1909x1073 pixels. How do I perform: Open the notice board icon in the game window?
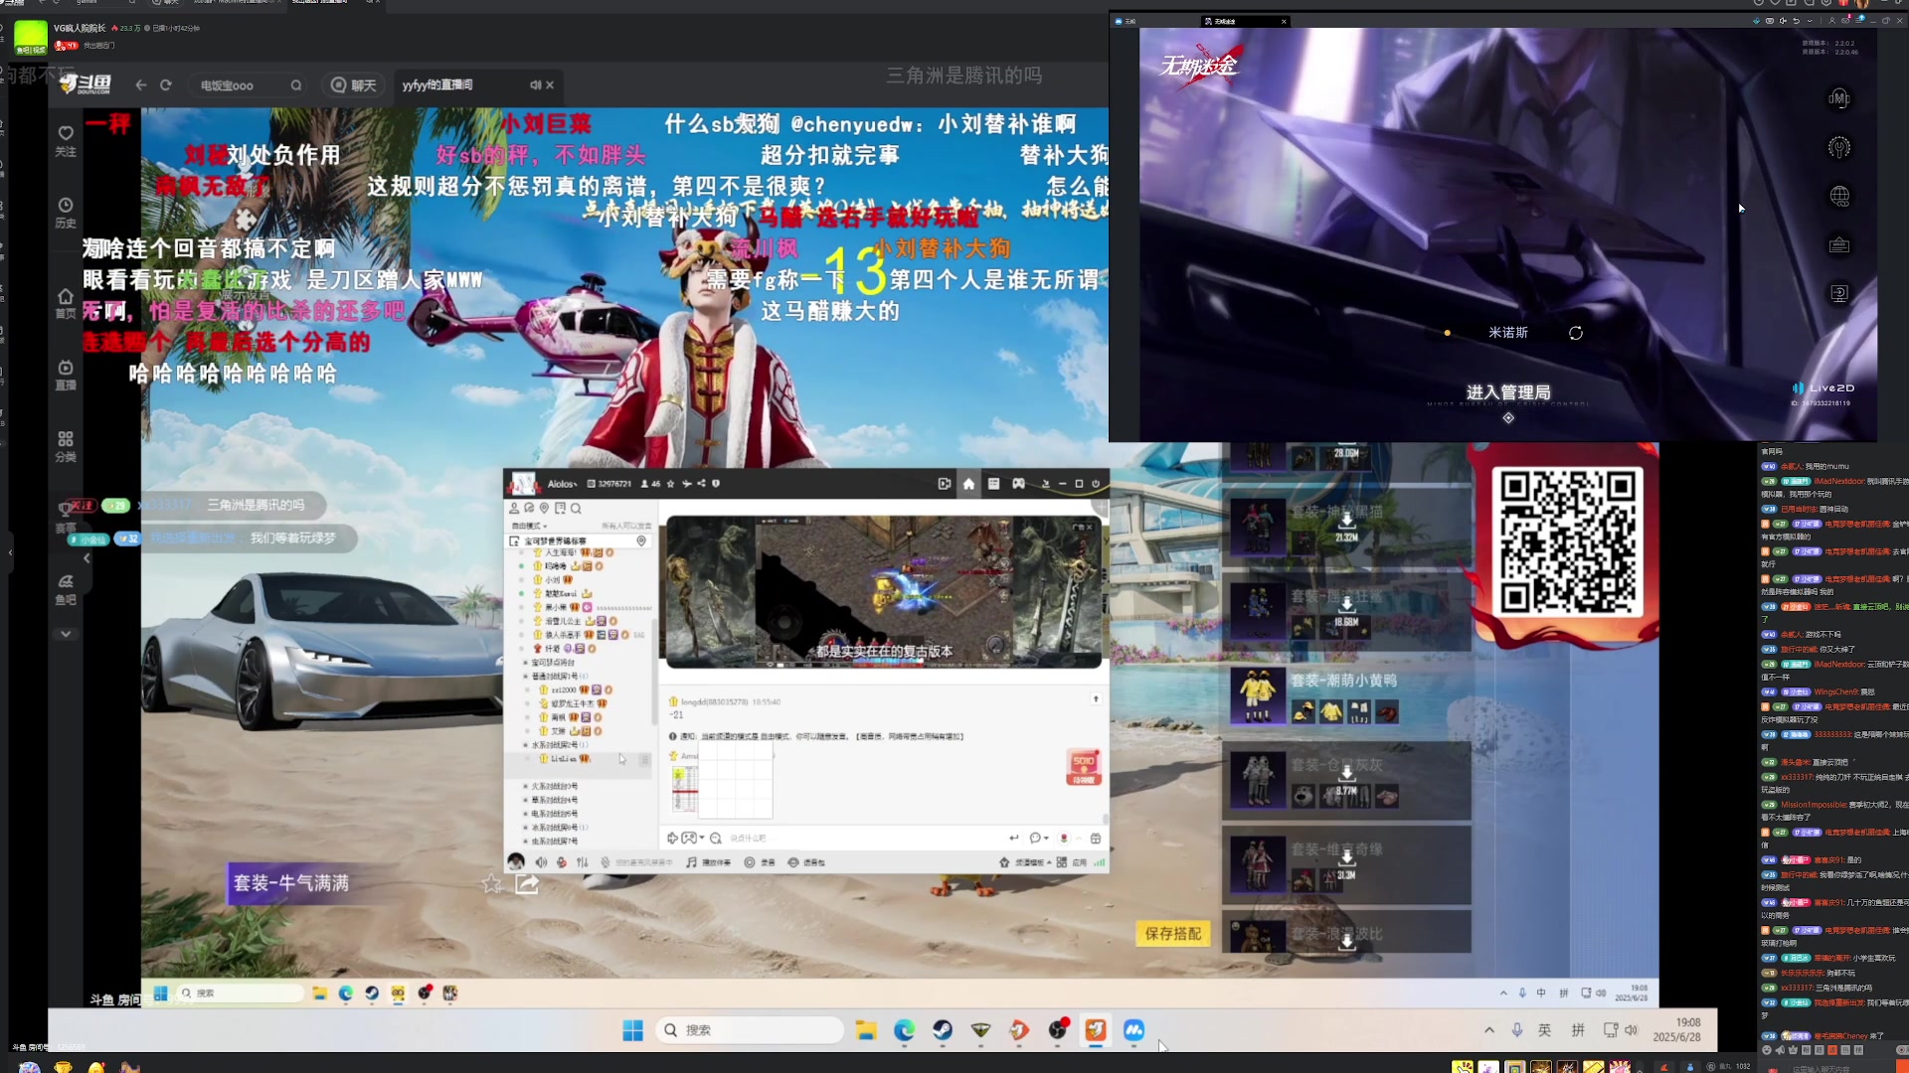pyautogui.click(x=1839, y=244)
